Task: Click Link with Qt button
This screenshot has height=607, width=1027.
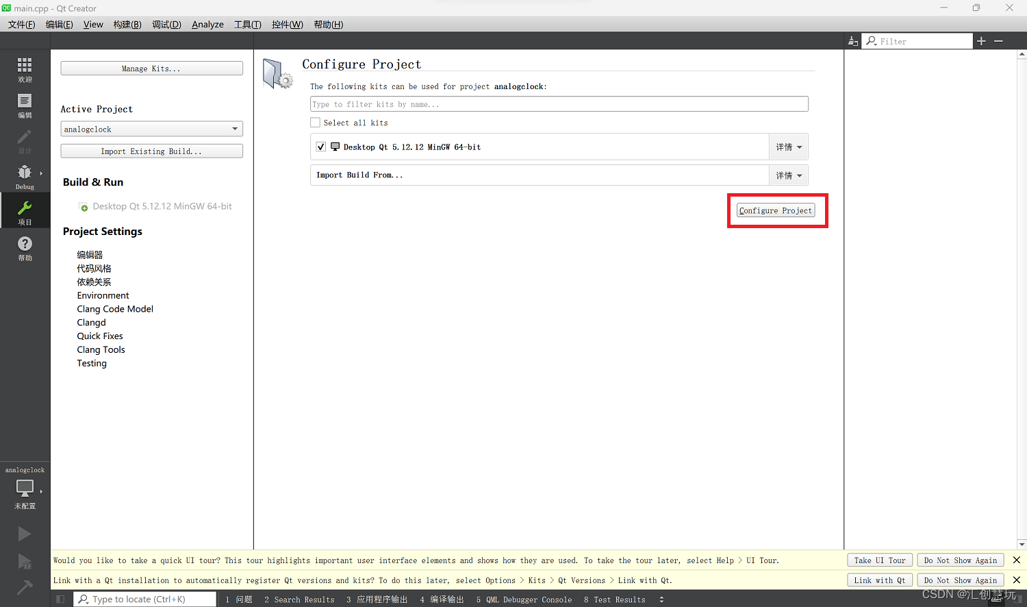Action: [880, 580]
